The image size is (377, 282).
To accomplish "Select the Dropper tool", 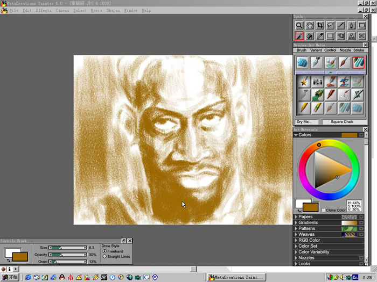I will point(320,36).
